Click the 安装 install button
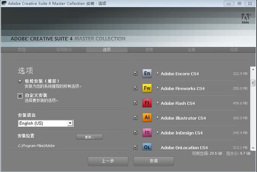 click(154, 161)
